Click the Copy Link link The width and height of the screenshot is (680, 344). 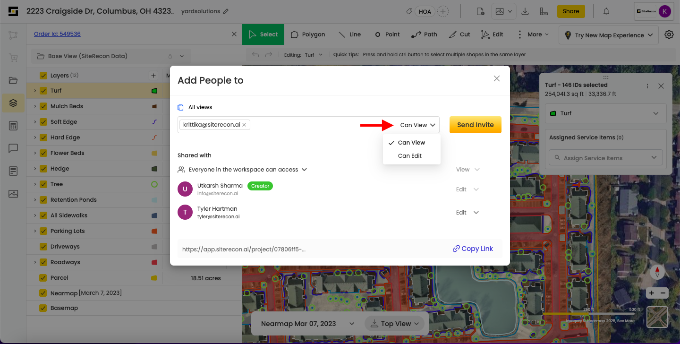[x=473, y=249]
